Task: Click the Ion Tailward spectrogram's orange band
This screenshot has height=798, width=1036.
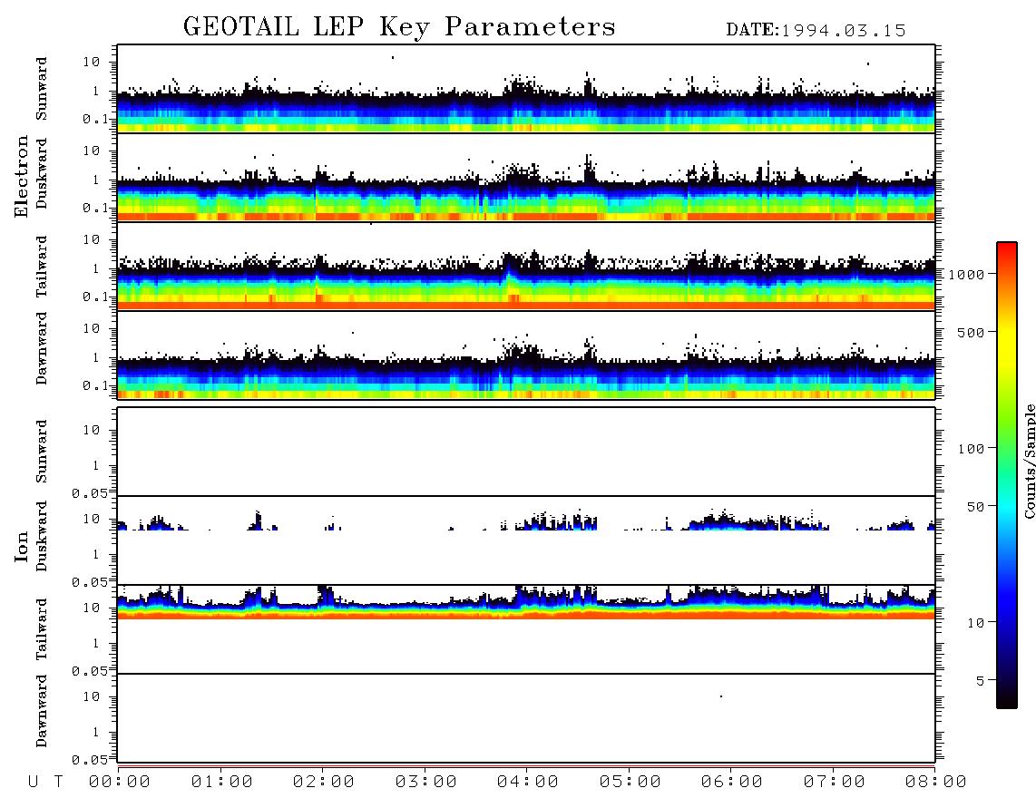Action: tap(526, 614)
